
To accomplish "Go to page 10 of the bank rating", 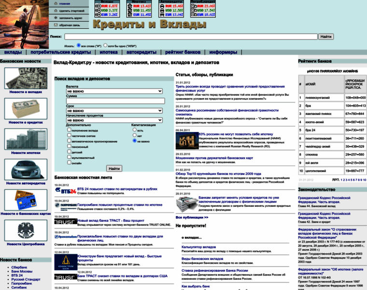I will coord(365,180).
